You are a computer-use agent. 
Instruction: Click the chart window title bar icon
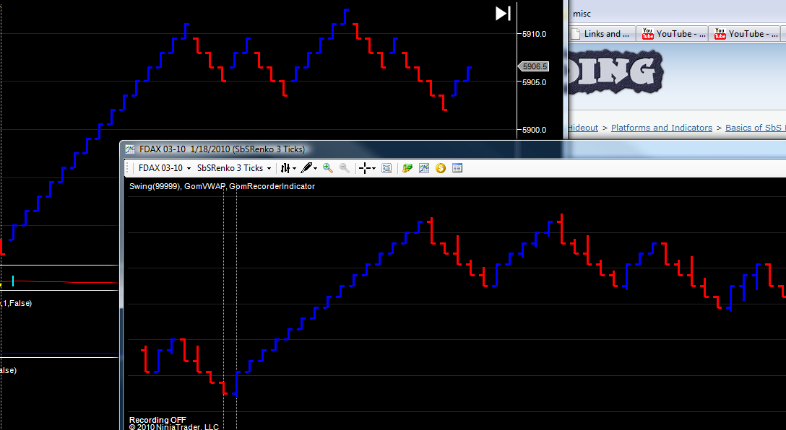[130, 149]
